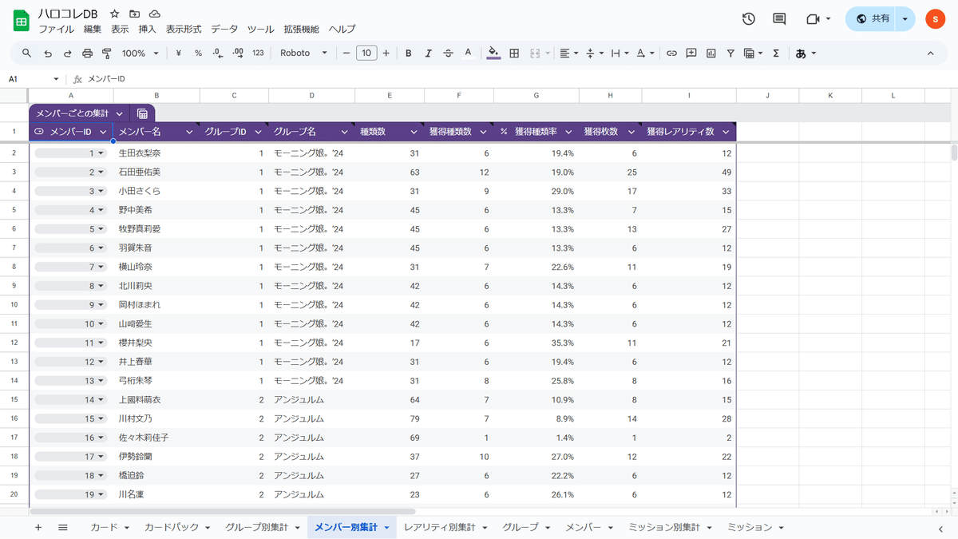958x539 pixels.
Task: Move the document to a folder
Action: pos(135,14)
